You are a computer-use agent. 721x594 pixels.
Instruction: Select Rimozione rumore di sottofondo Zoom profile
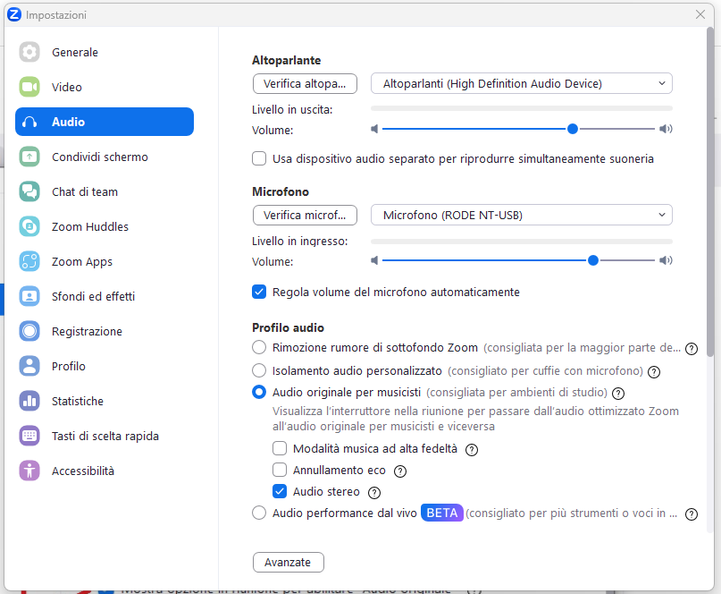click(x=259, y=347)
